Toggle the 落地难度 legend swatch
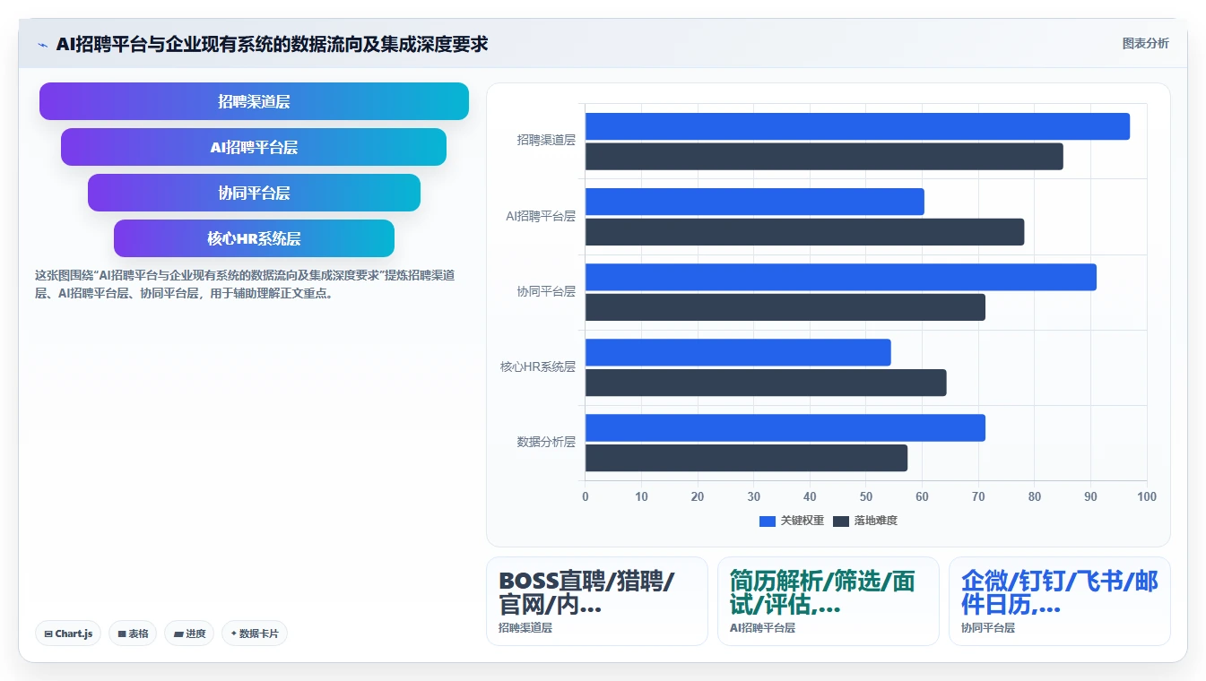The width and height of the screenshot is (1206, 681). 840,521
